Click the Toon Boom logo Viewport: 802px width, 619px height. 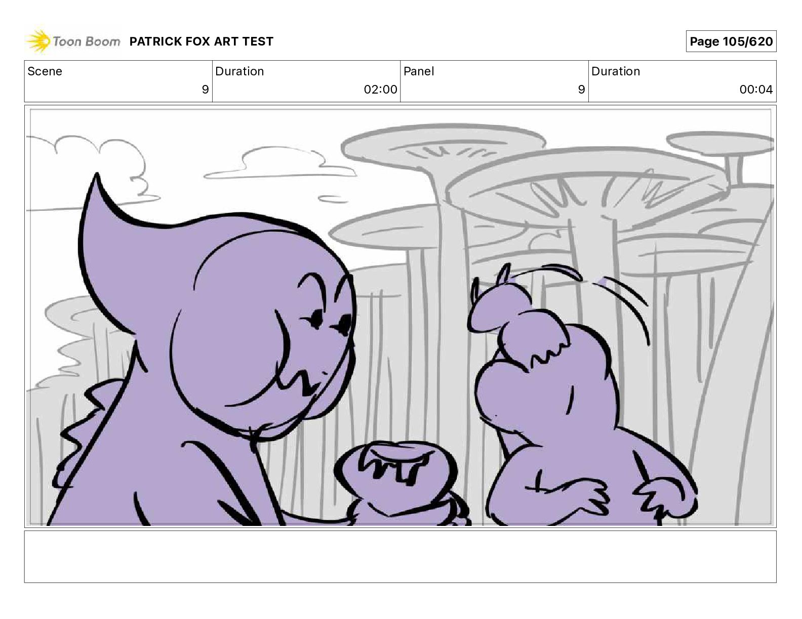pos(73,41)
